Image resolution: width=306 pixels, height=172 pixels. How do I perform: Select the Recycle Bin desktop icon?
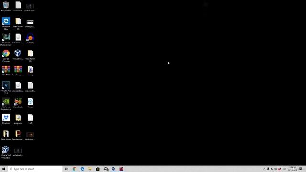point(6,6)
